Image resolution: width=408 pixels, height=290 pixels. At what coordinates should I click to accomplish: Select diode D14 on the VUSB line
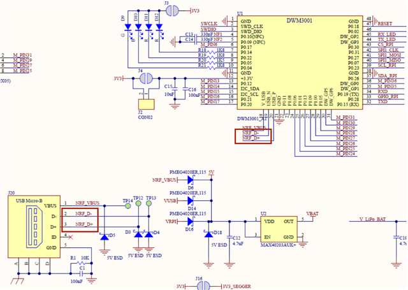[x=189, y=200]
